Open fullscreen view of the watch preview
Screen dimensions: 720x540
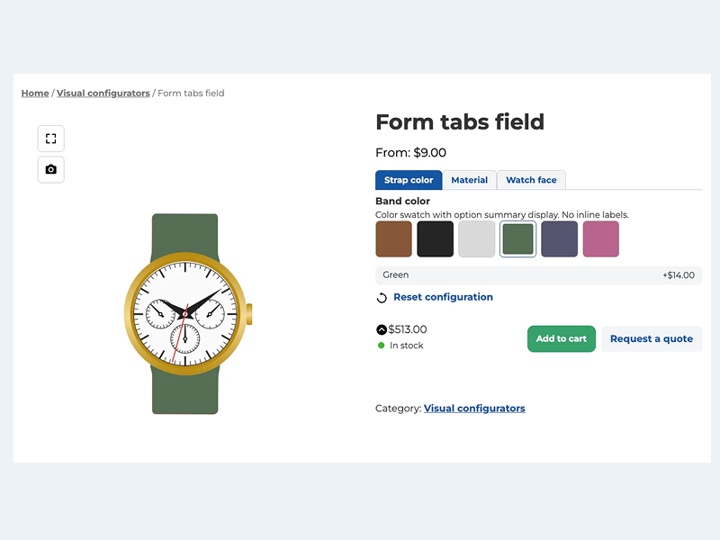51,139
